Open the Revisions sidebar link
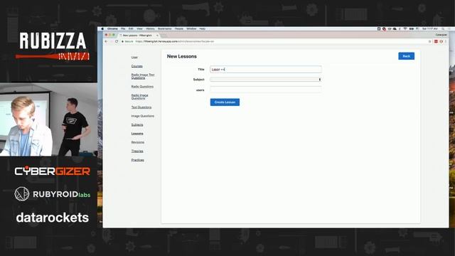 (137, 142)
